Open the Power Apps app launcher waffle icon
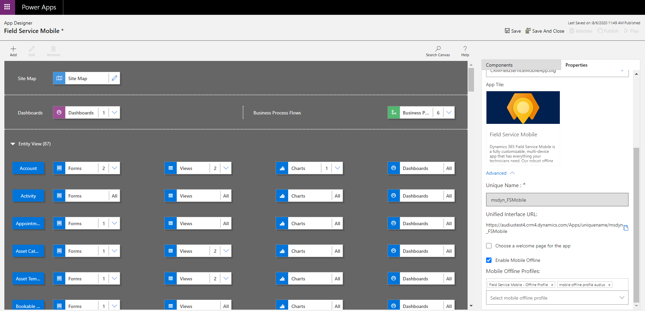The height and width of the screenshot is (311, 645). tap(7, 7)
